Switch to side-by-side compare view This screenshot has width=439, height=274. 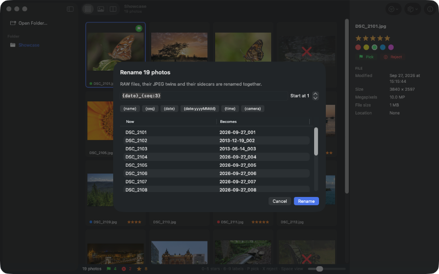[113, 9]
